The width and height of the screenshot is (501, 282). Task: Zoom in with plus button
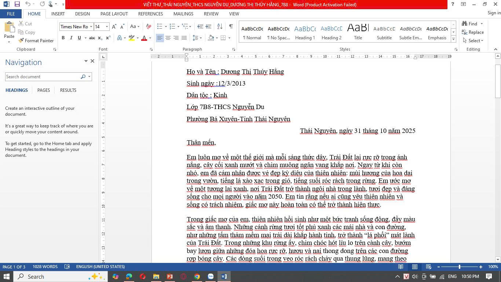481,267
